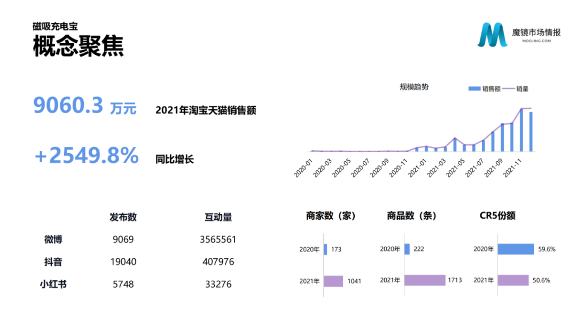Click the MOOJING.COM text
The image size is (577, 324).
[536, 41]
